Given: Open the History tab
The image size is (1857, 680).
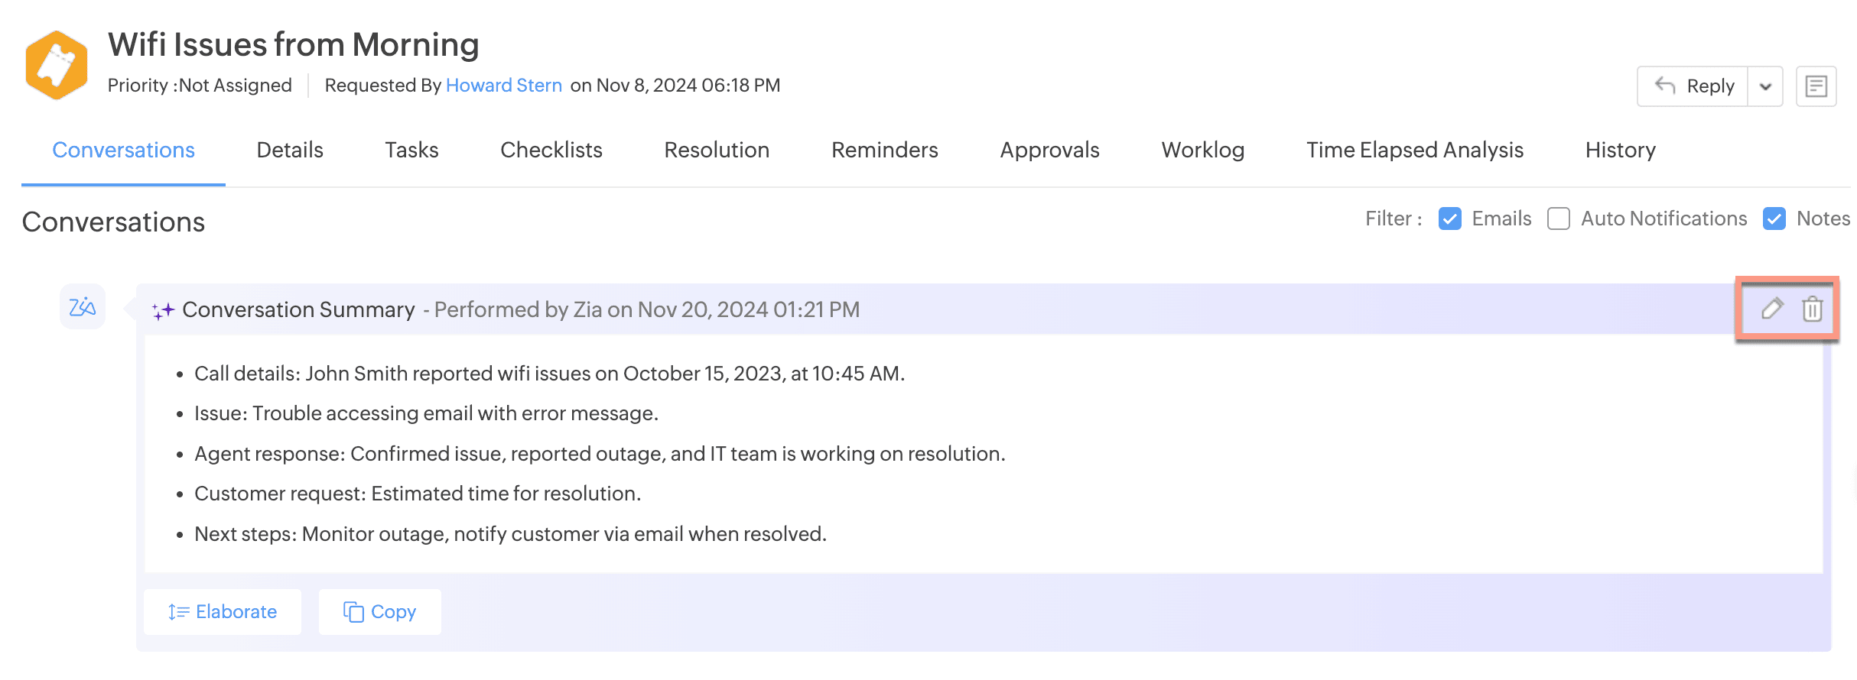Looking at the screenshot, I should point(1620,150).
